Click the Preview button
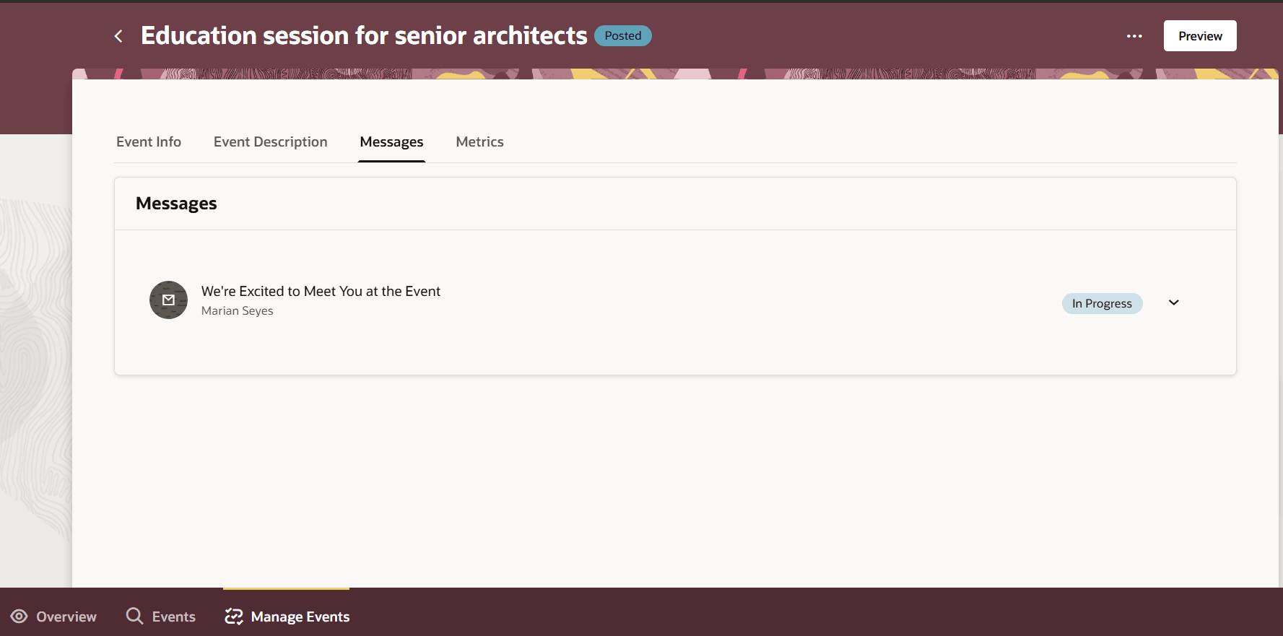This screenshot has width=1283, height=636. point(1199,36)
